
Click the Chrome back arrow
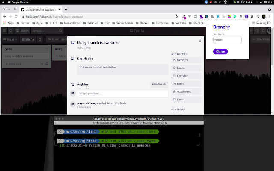point(5,16)
